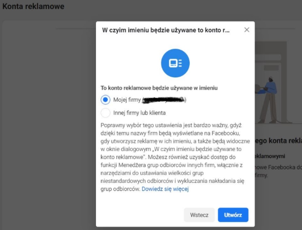Confirm with the blue Utwórz button
This screenshot has height=230, width=302.
pyautogui.click(x=233, y=215)
